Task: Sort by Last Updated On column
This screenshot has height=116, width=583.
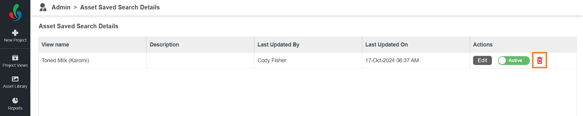Action: [387, 45]
